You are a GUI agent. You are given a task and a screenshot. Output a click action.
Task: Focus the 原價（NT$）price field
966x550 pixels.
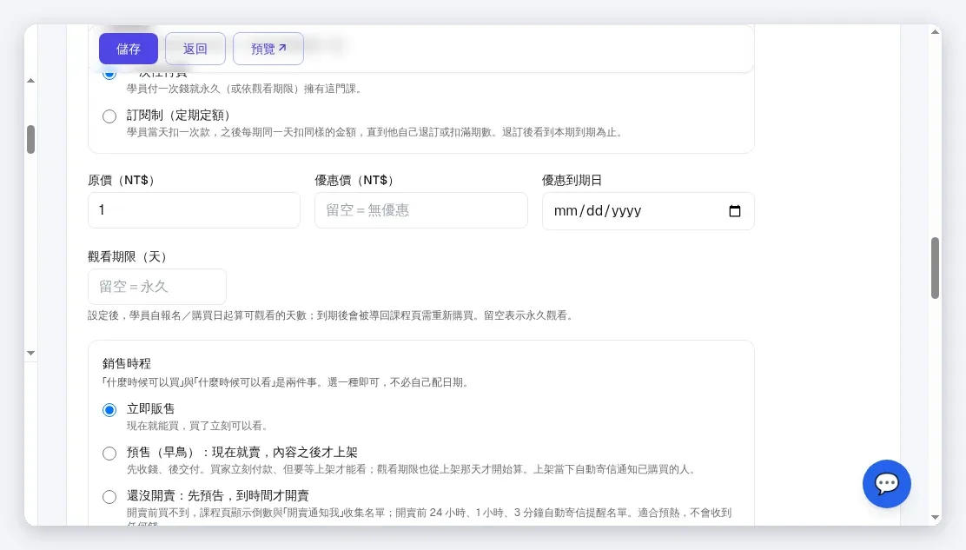(194, 210)
